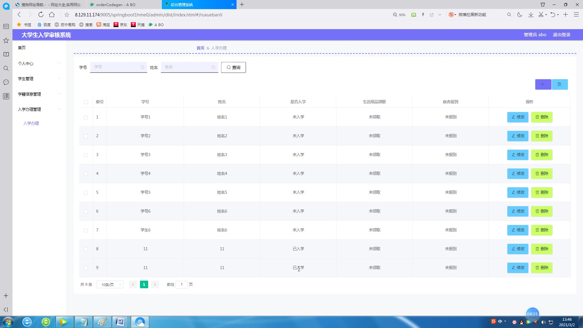The width and height of the screenshot is (583, 328).
Task: Open the browser downloads icon
Action: (531, 15)
